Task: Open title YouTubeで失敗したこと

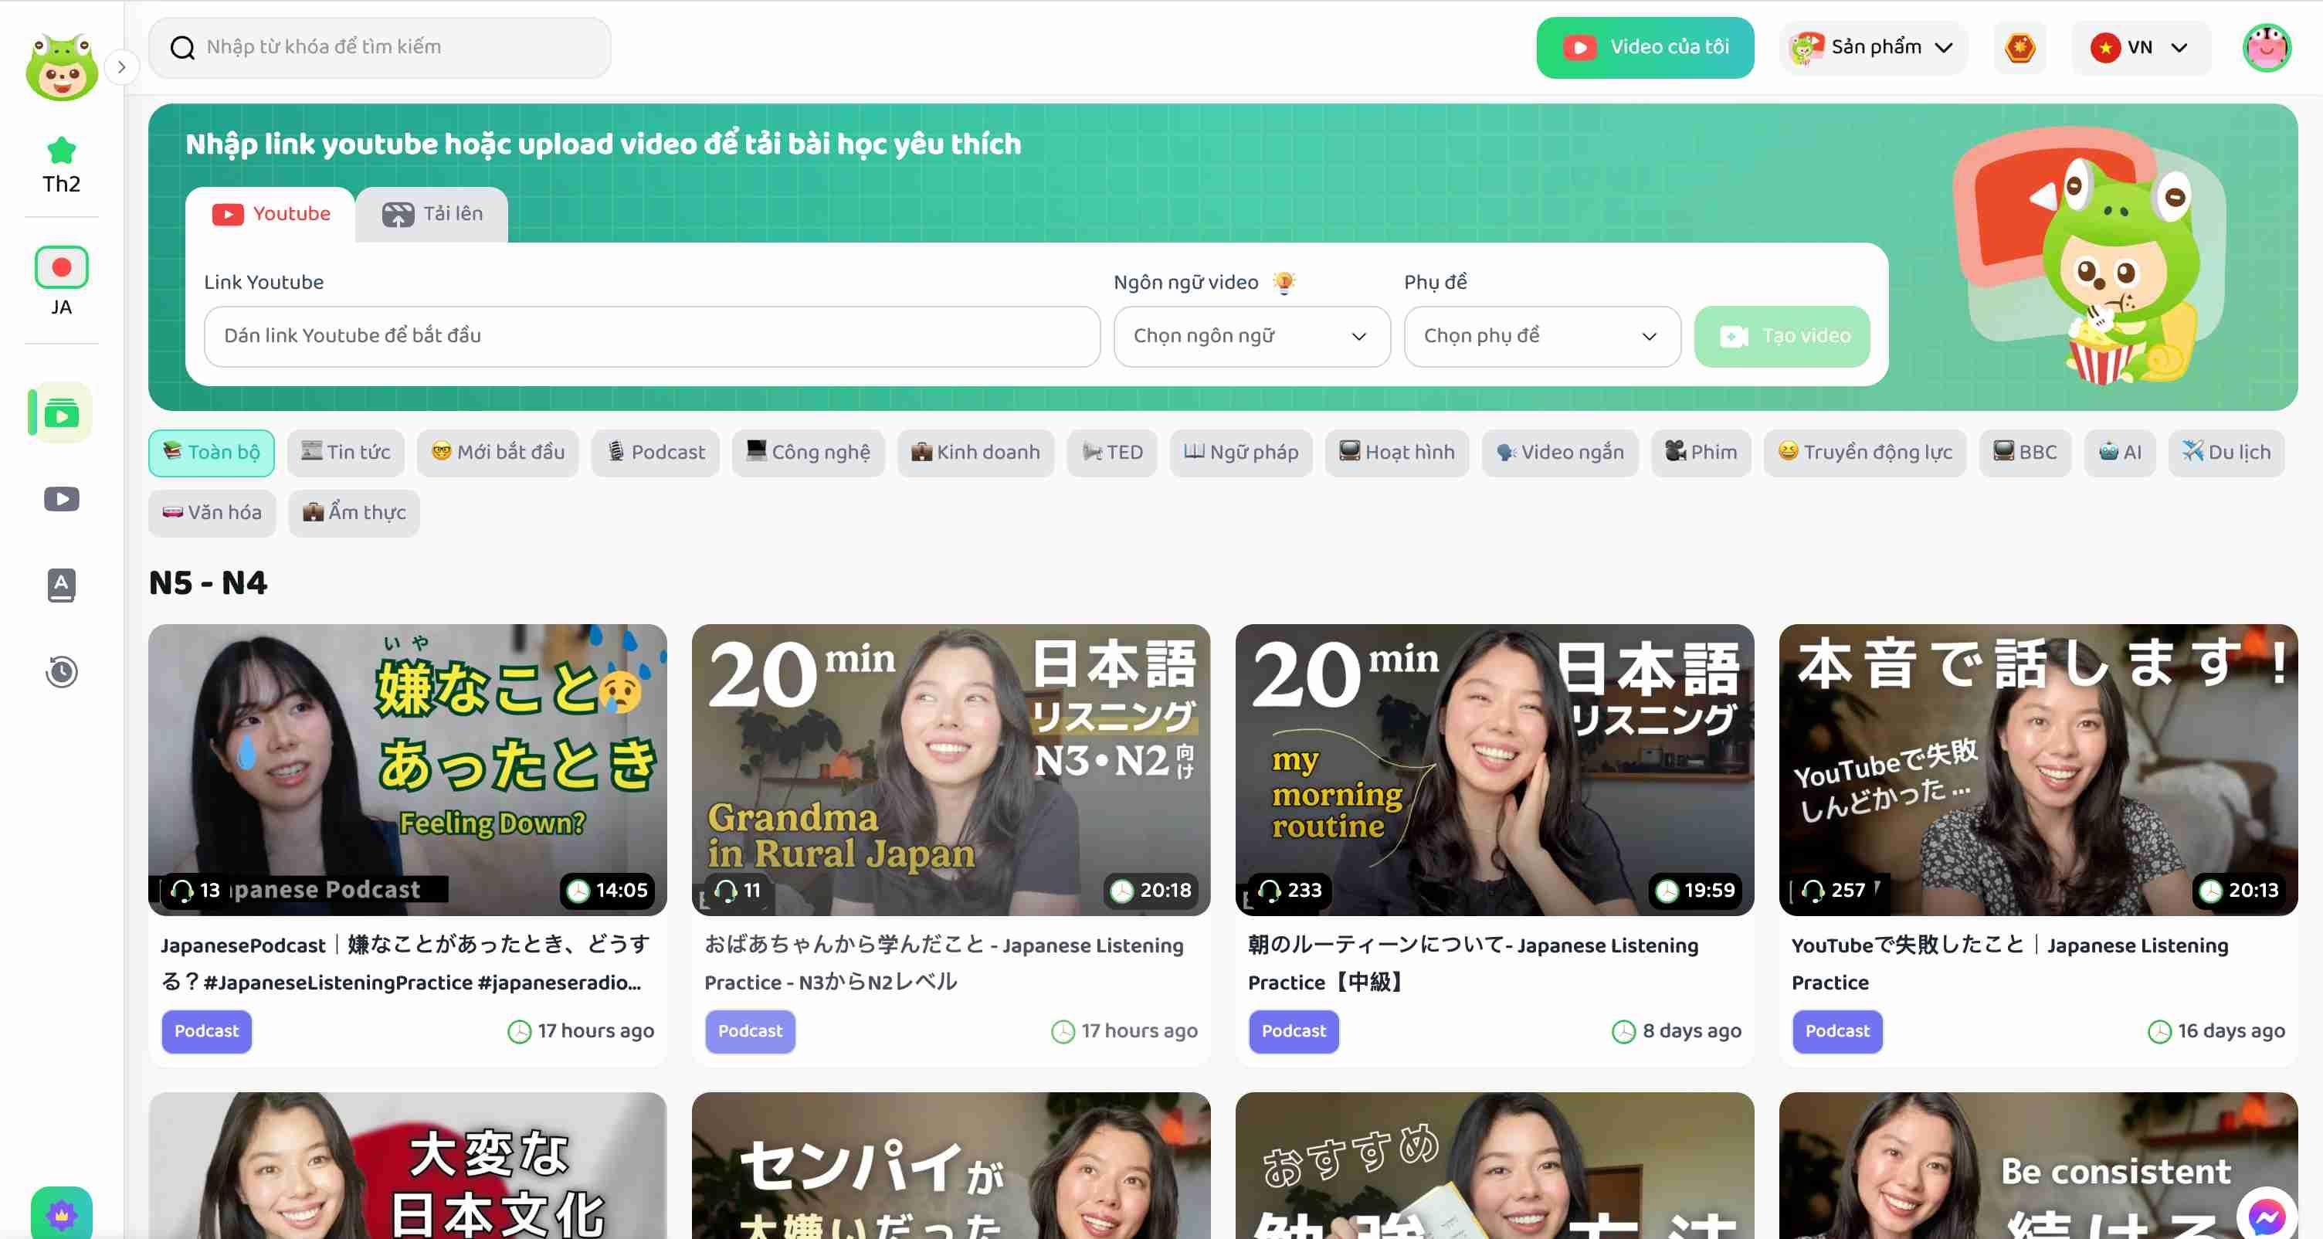Action: (2010, 964)
